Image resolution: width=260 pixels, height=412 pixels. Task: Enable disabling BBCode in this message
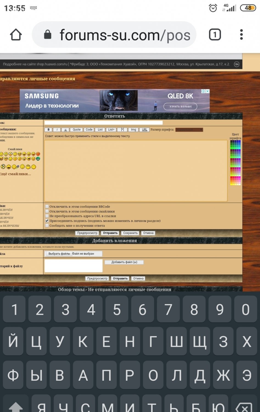47,207
